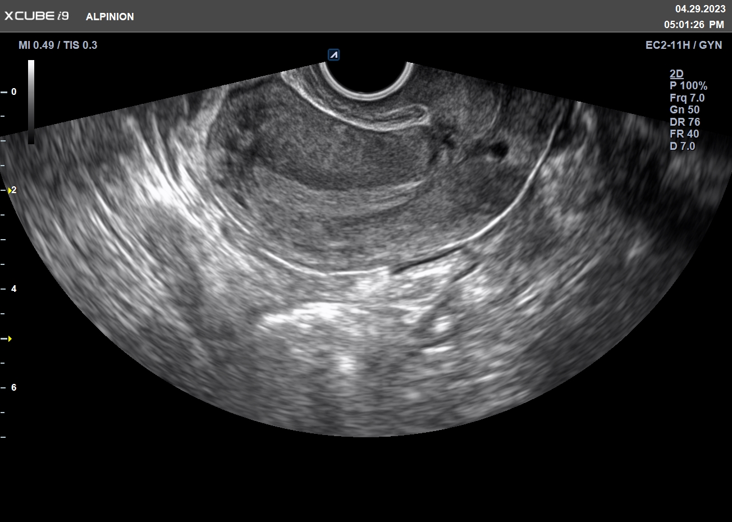This screenshot has height=522, width=732.
Task: Click the yellow focus marker at depth 2
Action: (10, 190)
